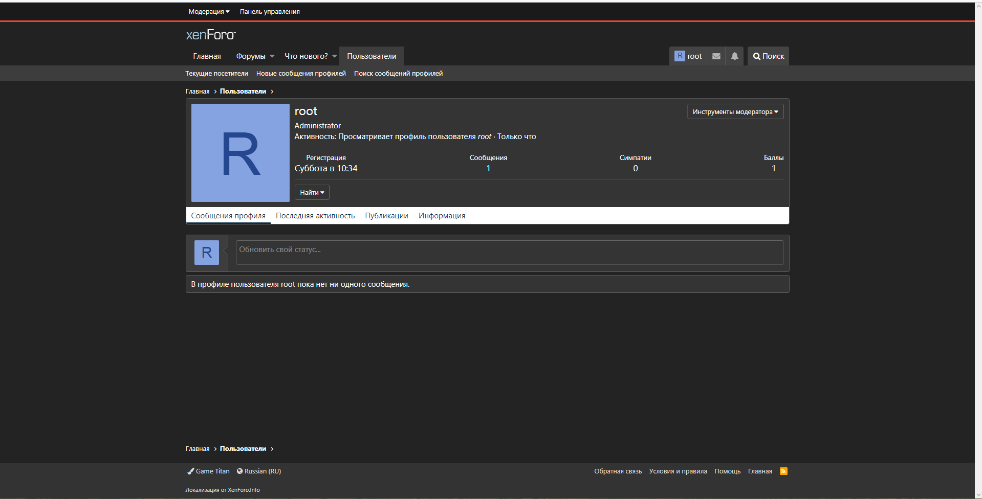982x499 pixels.
Task: Open the Russian (RU) language chooser
Action: (x=259, y=471)
